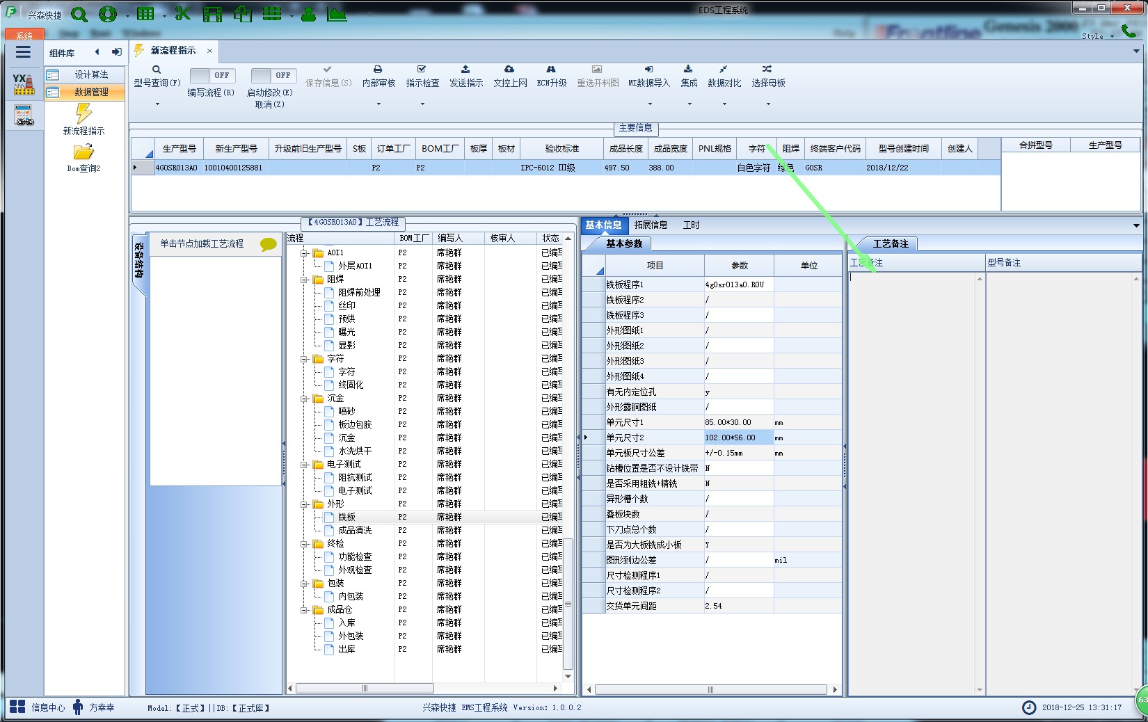1148x722 pixels.
Task: Collapse component library with left arrow
Action: [x=97, y=52]
